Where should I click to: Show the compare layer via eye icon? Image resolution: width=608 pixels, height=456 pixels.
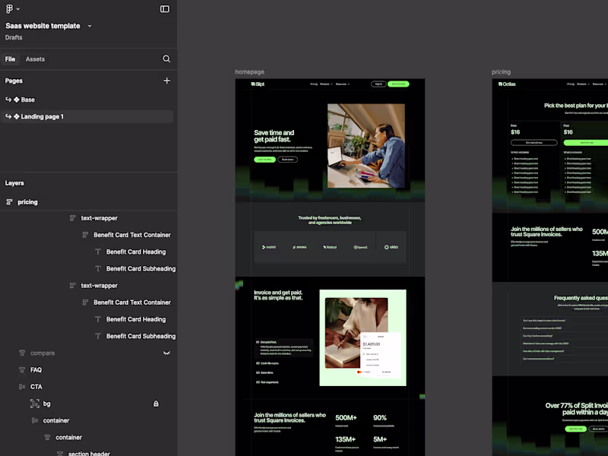(x=166, y=353)
